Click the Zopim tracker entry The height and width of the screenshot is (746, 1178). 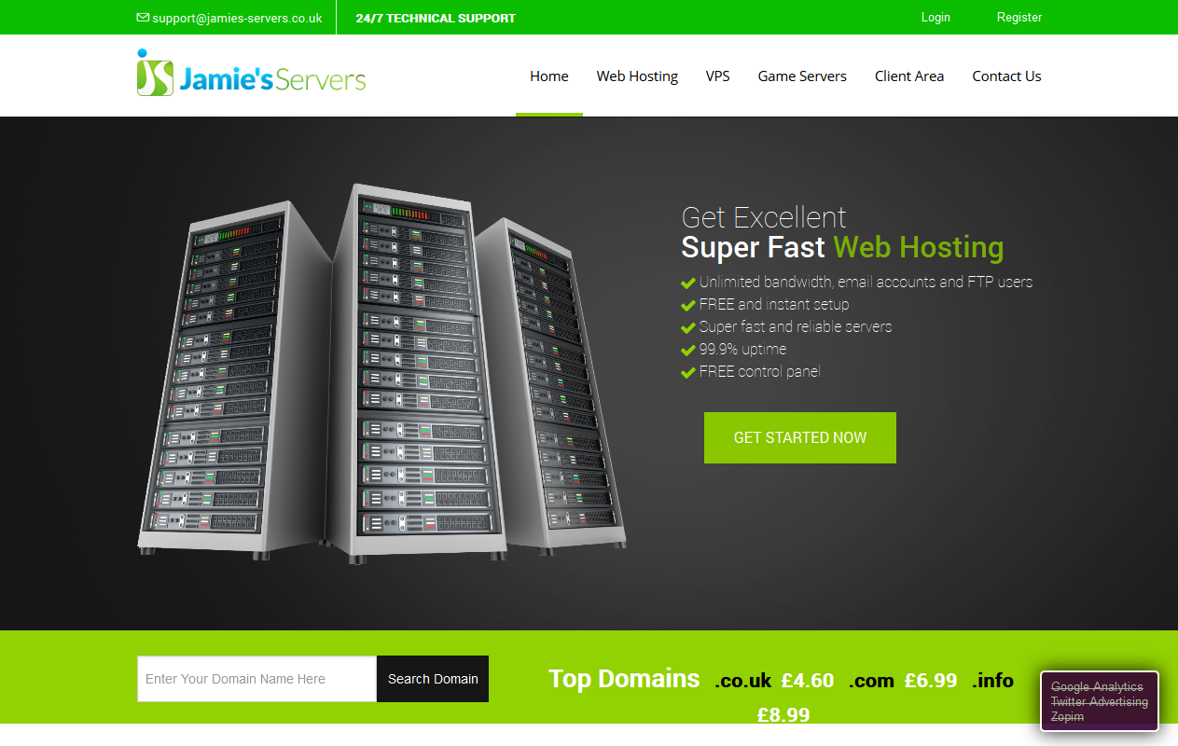(x=1067, y=716)
